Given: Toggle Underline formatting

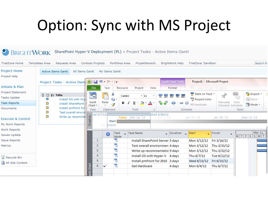Looking at the screenshot, I should [134, 103].
